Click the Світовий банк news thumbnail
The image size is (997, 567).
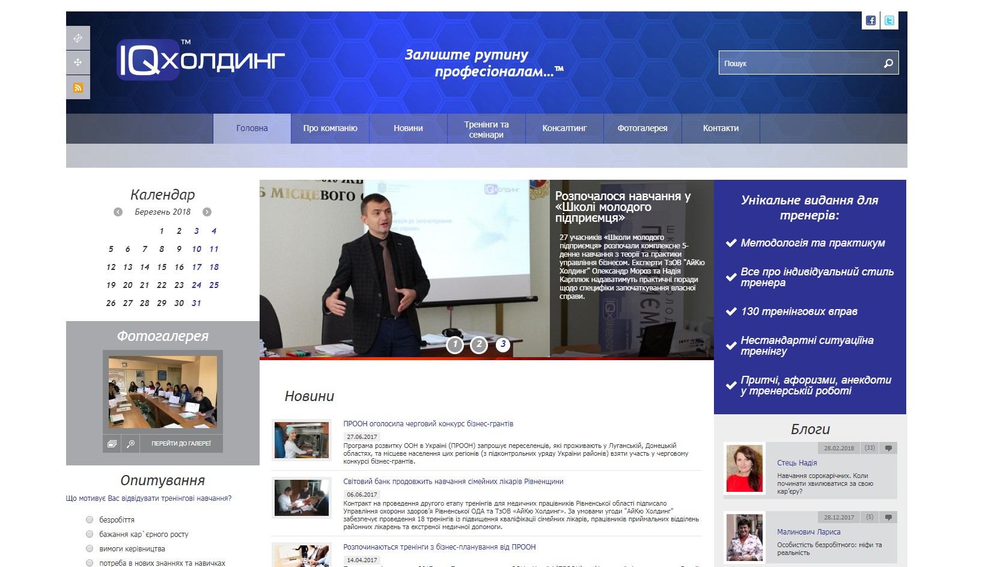point(302,498)
